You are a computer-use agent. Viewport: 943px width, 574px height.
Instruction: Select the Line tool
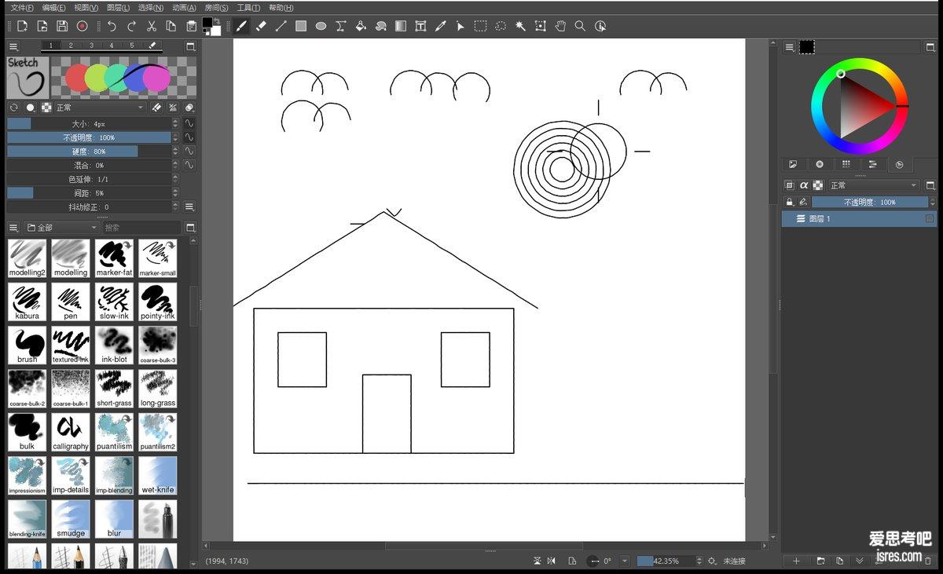pyautogui.click(x=281, y=26)
